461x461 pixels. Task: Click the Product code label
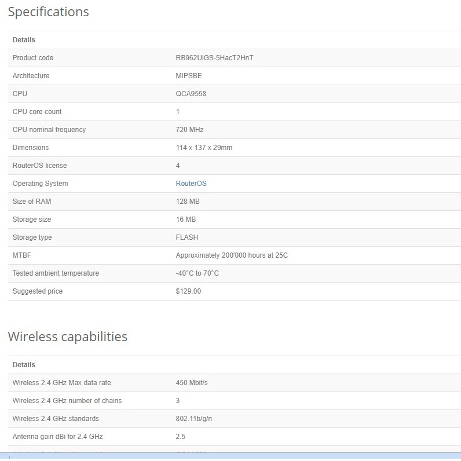click(x=33, y=58)
